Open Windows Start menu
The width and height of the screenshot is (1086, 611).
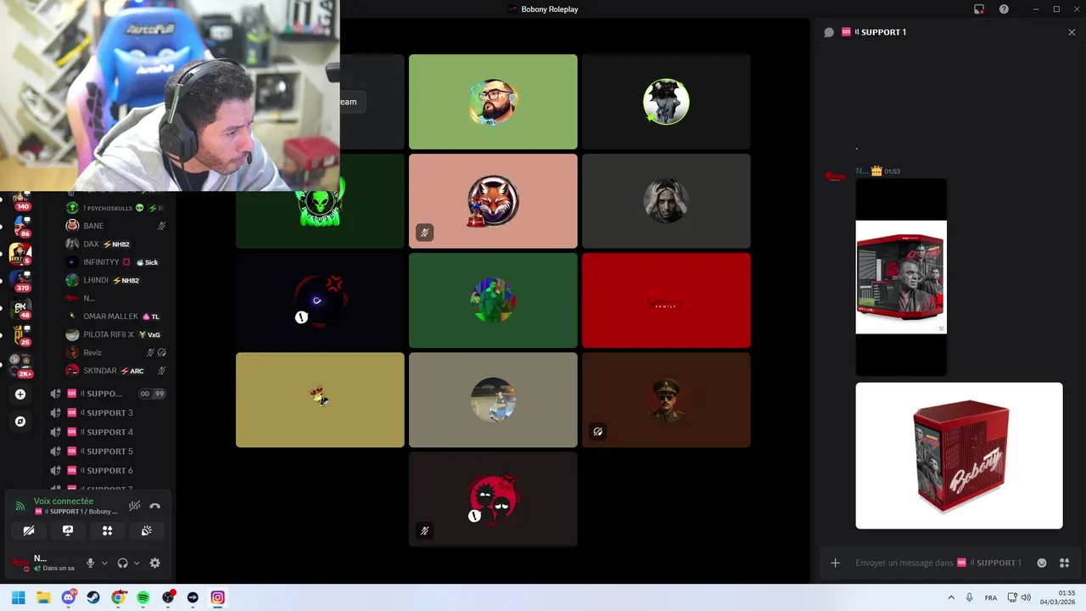coord(19,597)
